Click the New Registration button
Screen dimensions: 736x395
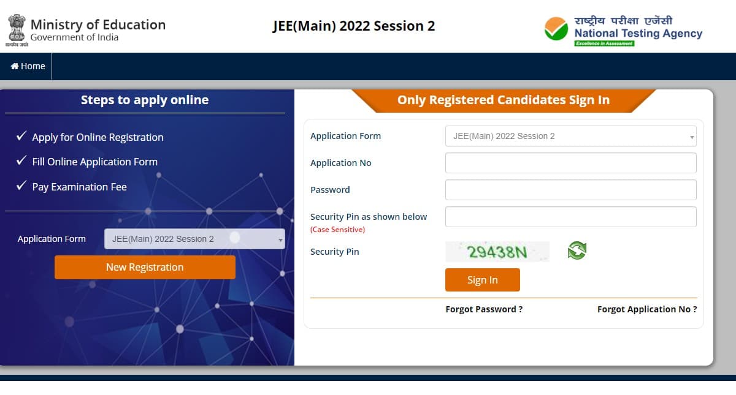click(x=145, y=267)
